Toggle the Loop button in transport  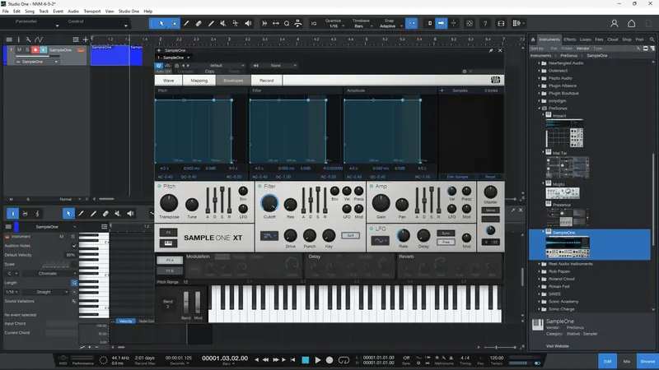point(344,360)
